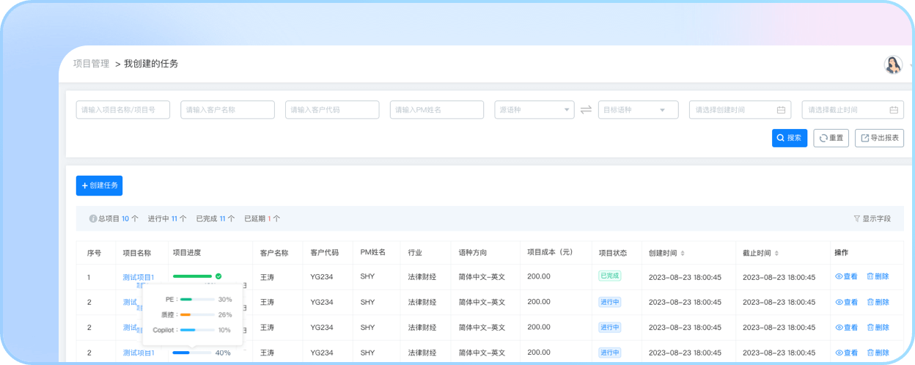
Task: Click the swap languages arrows icon
Action: click(x=586, y=110)
